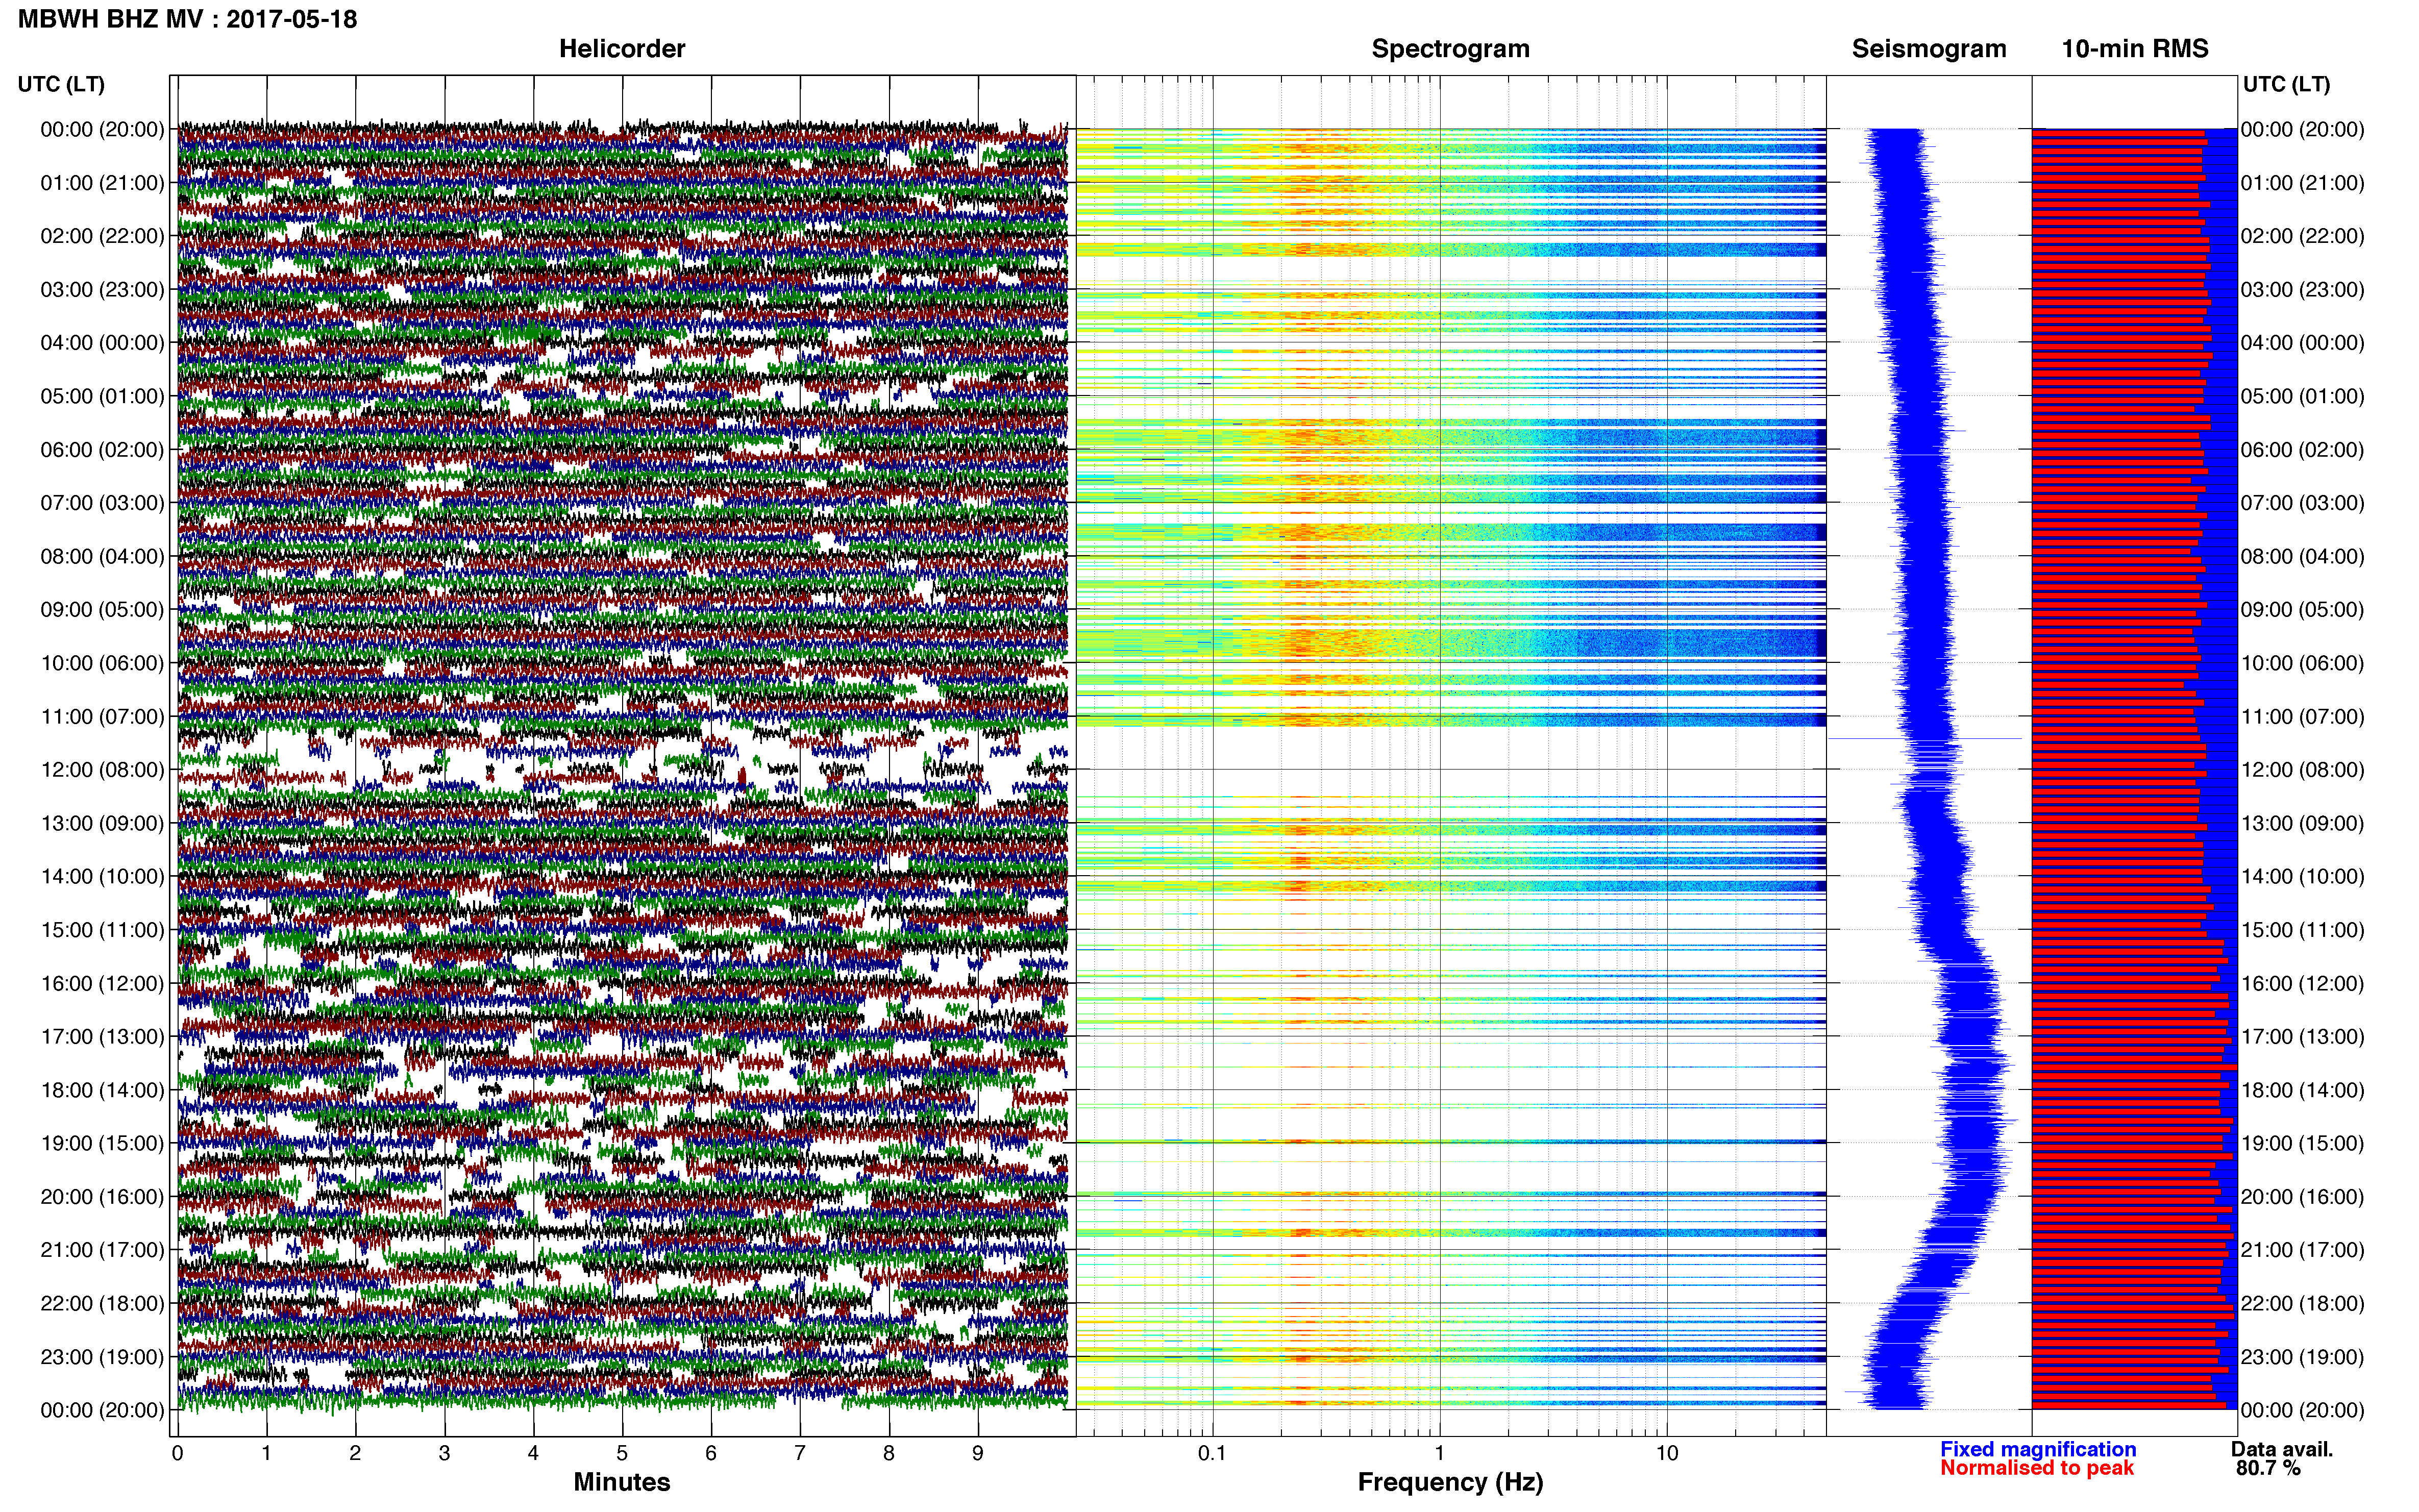Click the Minutes axis title
Viewport: 2419px width, 1512px height.
point(622,1482)
